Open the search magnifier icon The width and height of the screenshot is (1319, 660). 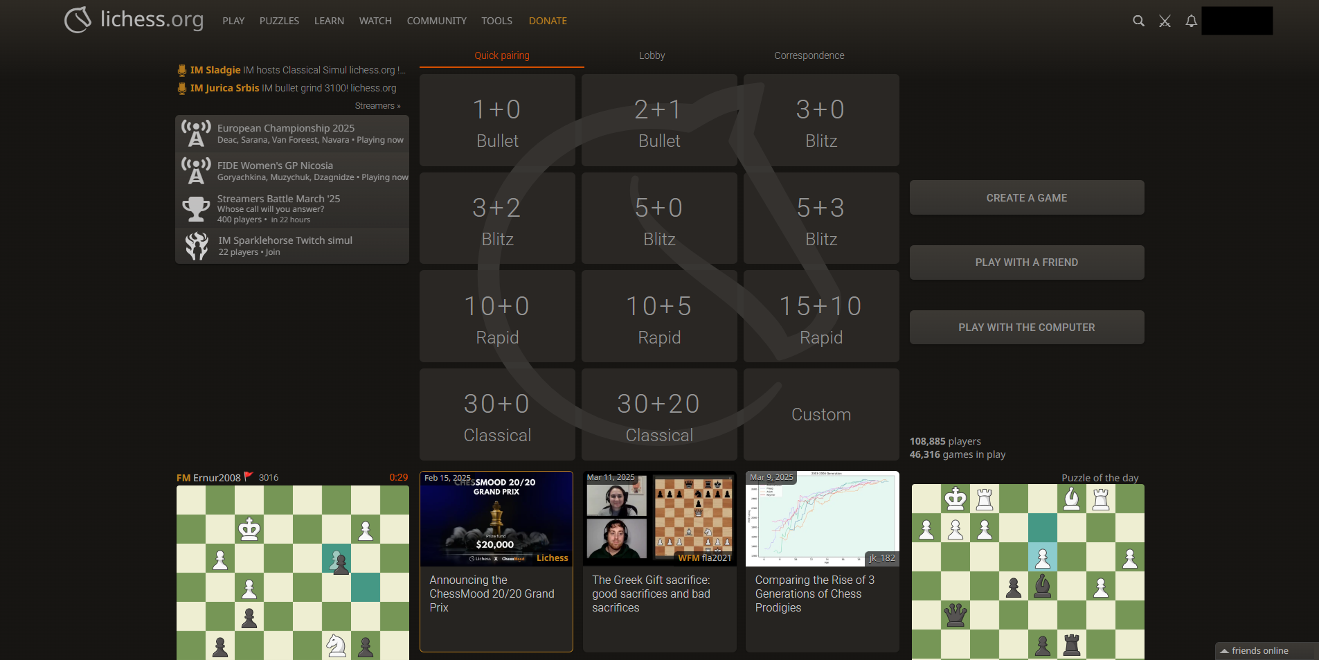click(1138, 21)
